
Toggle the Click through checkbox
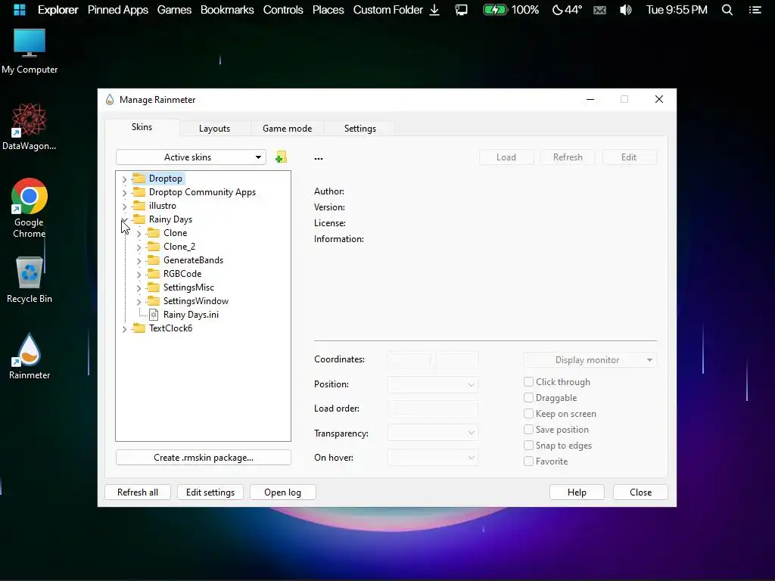point(528,382)
